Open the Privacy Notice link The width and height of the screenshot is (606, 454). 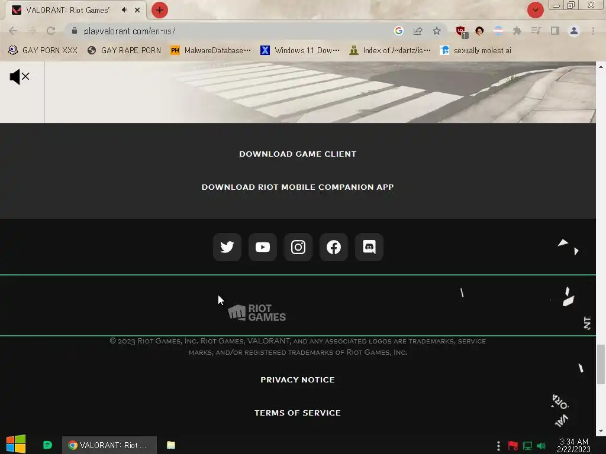coord(298,380)
